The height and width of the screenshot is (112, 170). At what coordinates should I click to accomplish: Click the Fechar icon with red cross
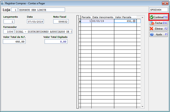click(152, 23)
